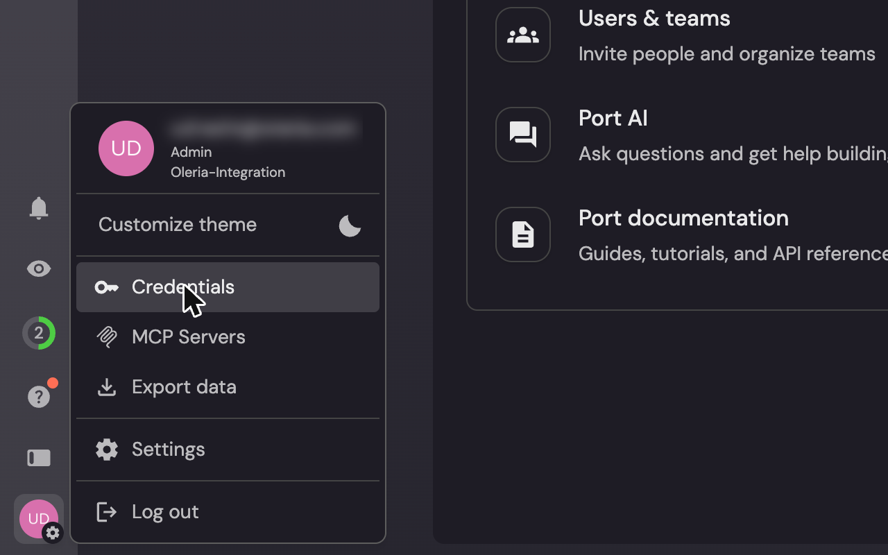
Task: Select Export data menu item
Action: 228,387
